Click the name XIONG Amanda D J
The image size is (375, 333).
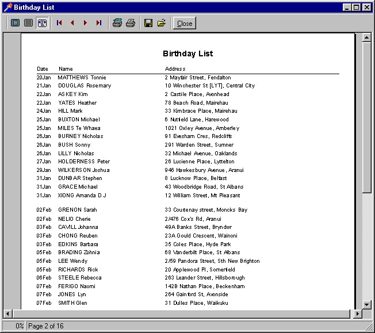(82, 196)
